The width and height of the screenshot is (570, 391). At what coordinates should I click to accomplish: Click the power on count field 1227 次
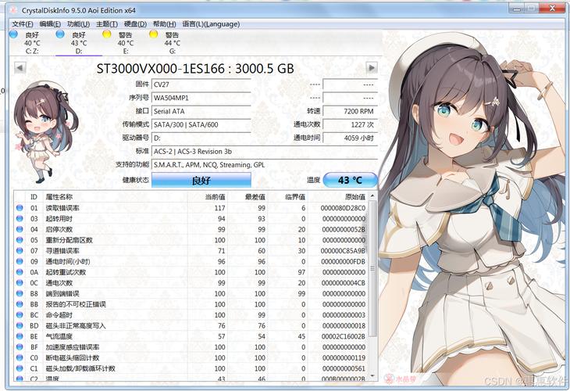click(x=350, y=125)
